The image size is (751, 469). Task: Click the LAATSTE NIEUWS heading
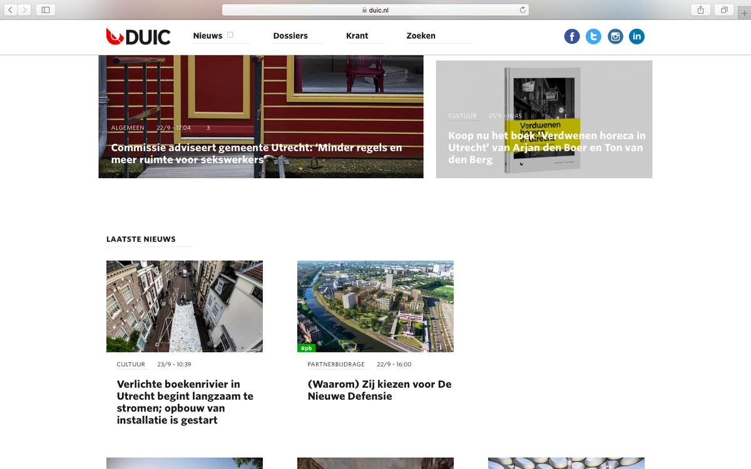coord(141,239)
